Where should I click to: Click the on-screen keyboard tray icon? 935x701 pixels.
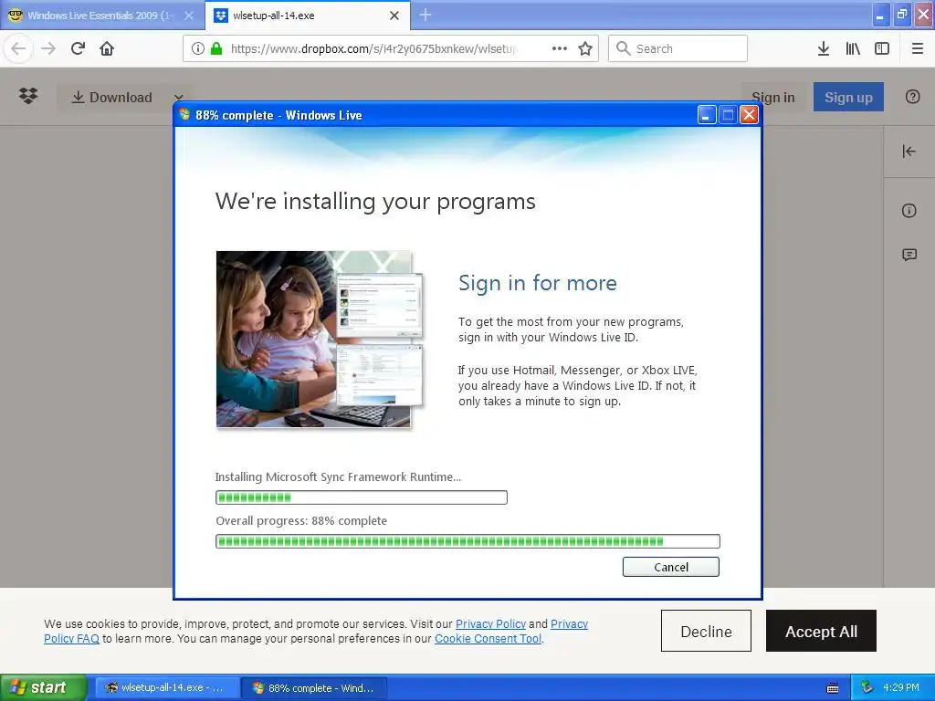click(x=833, y=688)
